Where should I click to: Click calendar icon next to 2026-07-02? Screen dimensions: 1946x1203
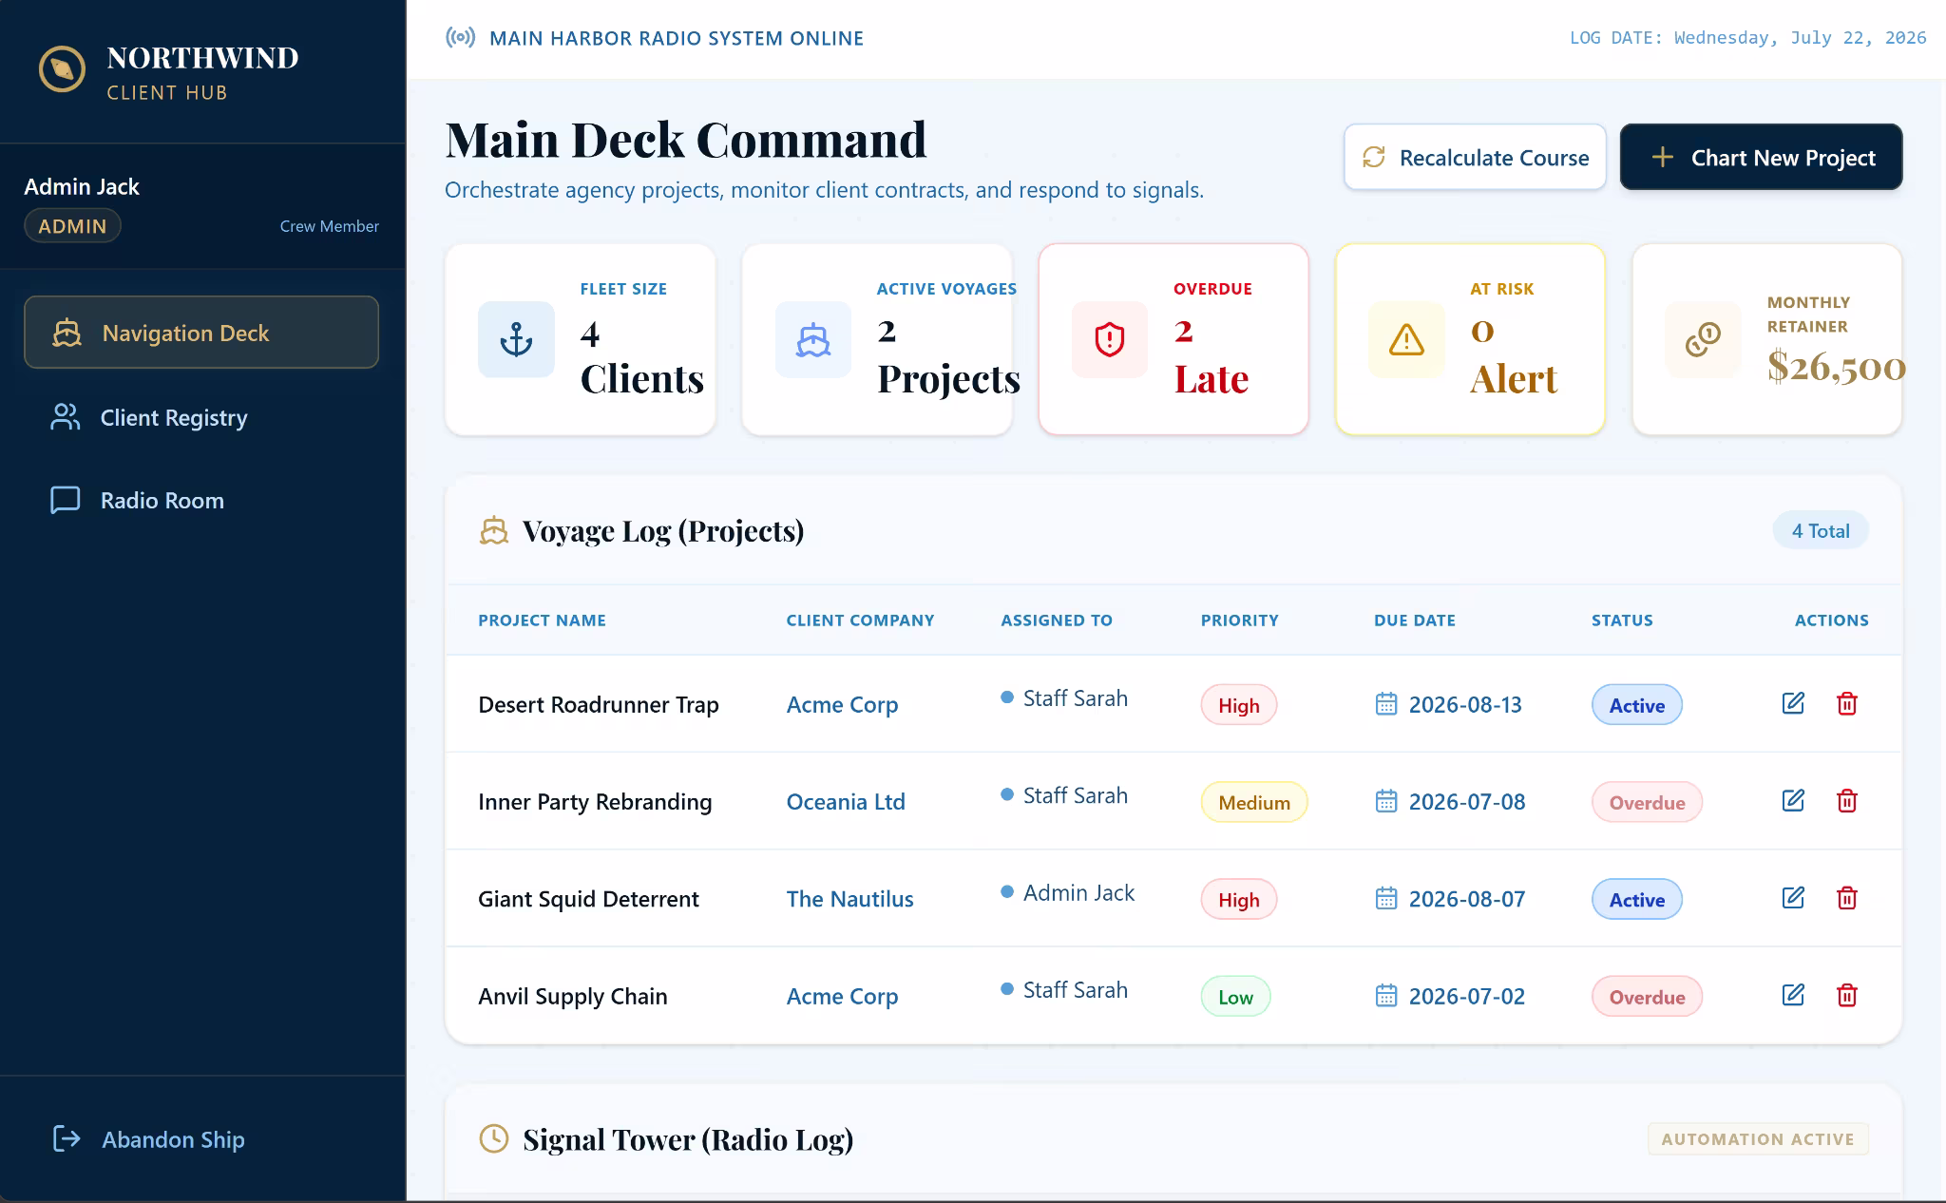coord(1386,996)
